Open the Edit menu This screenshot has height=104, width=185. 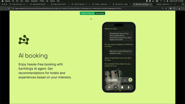click(17, 1)
